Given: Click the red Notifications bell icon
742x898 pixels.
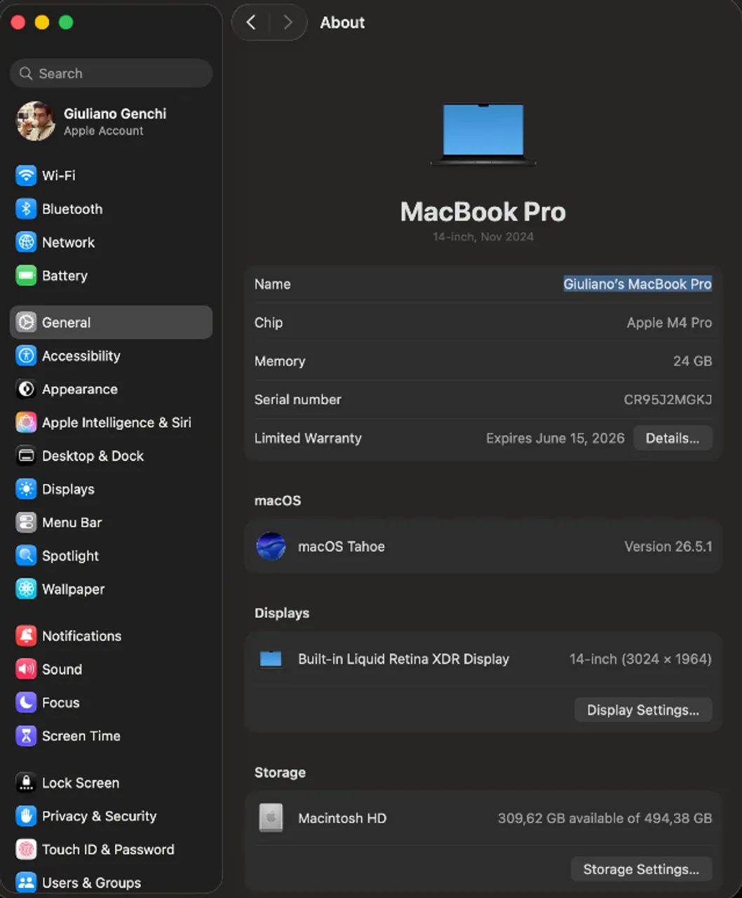Looking at the screenshot, I should [26, 636].
